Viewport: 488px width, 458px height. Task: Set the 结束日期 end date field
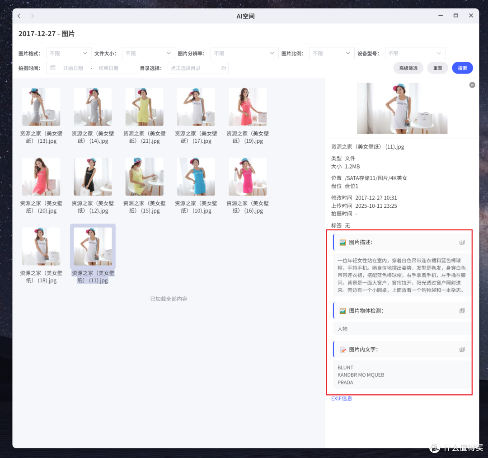108,68
